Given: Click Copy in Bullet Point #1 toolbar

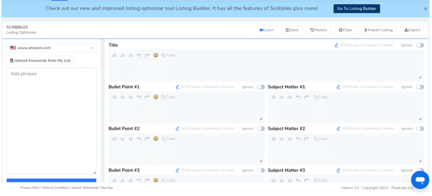Looking at the screenshot, I should (168, 97).
